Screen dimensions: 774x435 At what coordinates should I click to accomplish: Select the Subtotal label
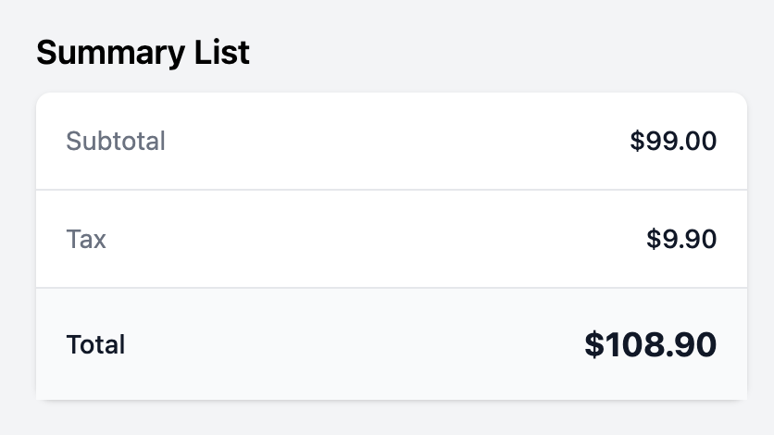click(116, 141)
